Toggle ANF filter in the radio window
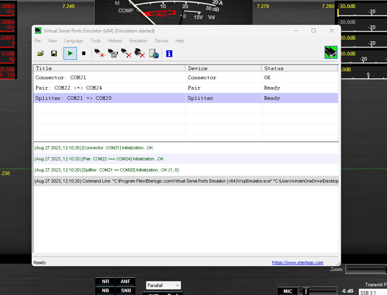This screenshot has height=295, width=387. click(125, 282)
